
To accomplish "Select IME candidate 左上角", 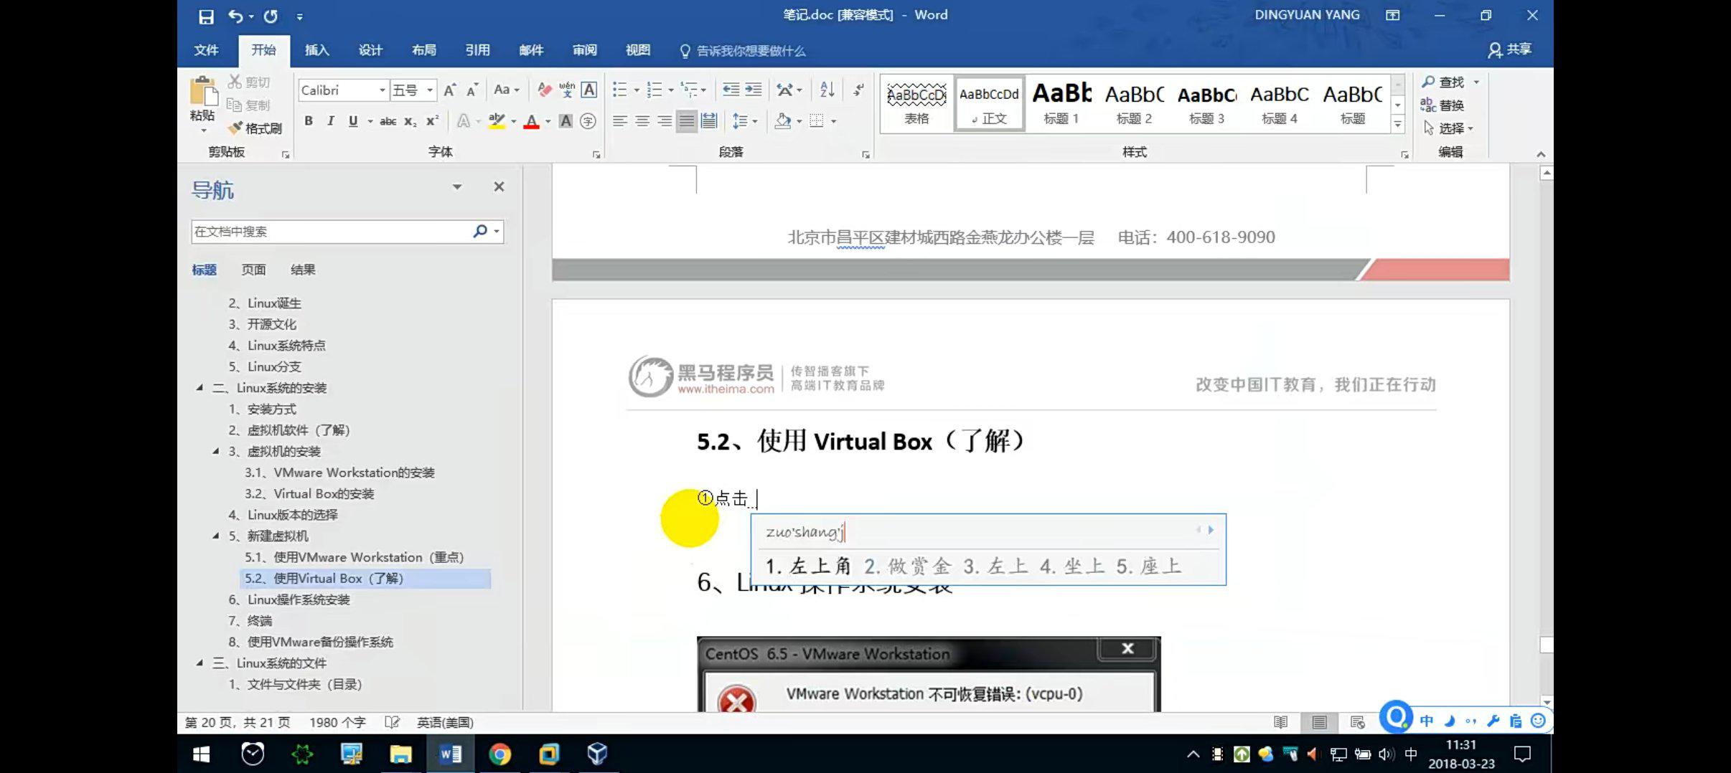I will tap(808, 566).
